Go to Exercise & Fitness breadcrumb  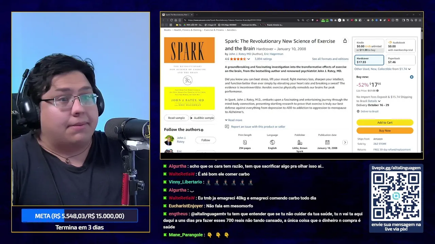click(x=214, y=30)
